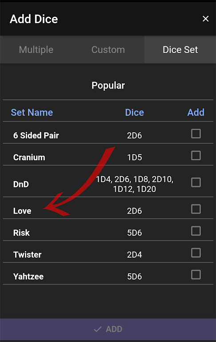
Task: Click the Love set name
Action: coord(22,211)
